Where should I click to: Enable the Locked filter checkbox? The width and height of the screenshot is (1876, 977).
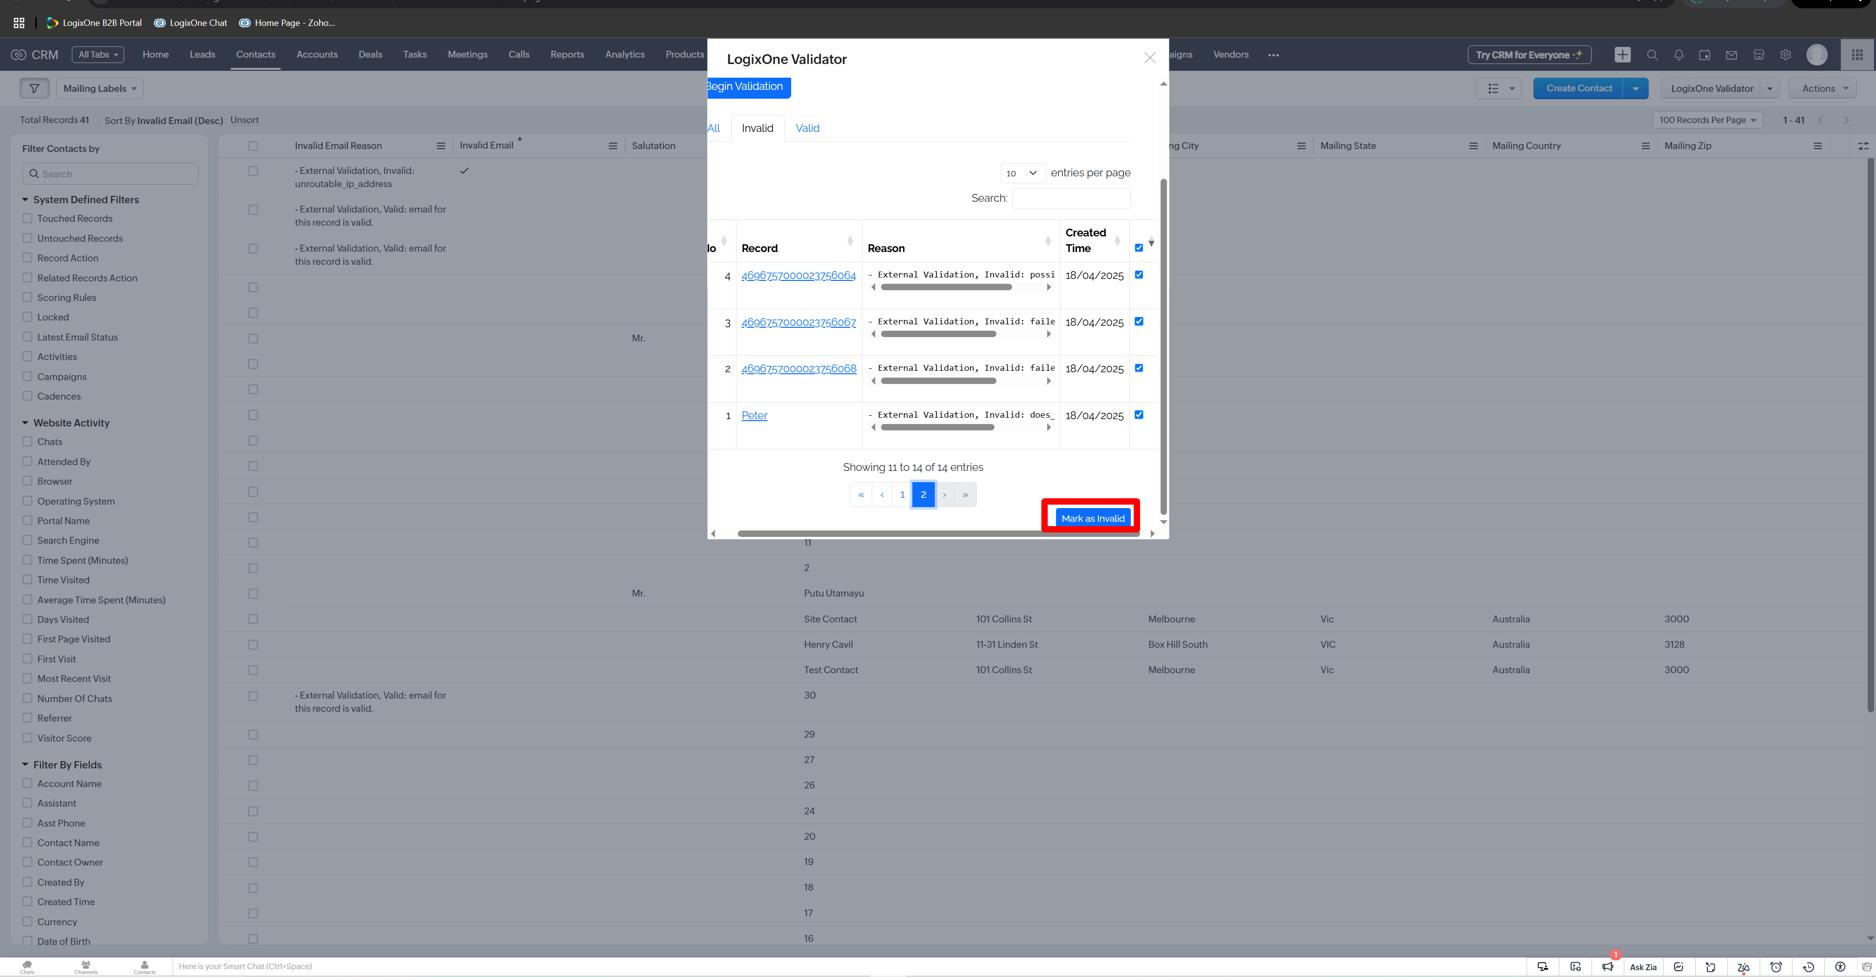click(x=27, y=317)
